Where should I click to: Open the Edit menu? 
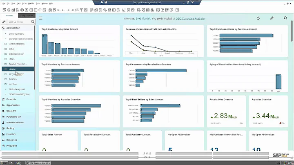pyautogui.click(x=8, y=3)
